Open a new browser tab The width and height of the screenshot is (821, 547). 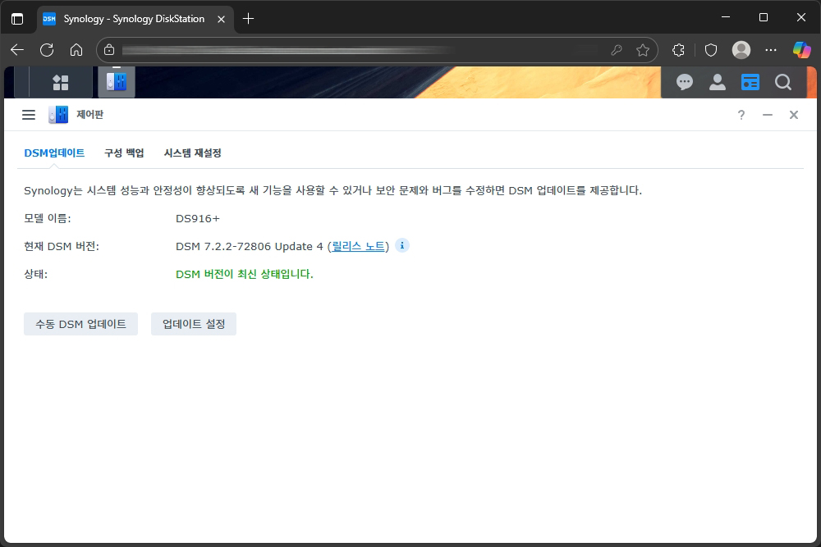coord(248,19)
